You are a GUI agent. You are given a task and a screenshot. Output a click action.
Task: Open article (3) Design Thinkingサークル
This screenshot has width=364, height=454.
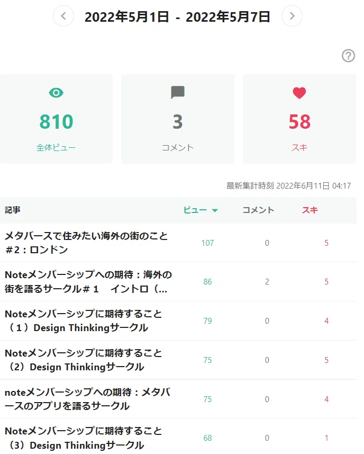coord(83,438)
